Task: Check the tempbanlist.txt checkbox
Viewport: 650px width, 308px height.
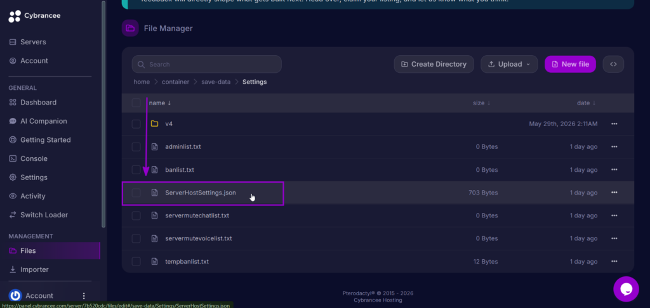Action: tap(136, 262)
